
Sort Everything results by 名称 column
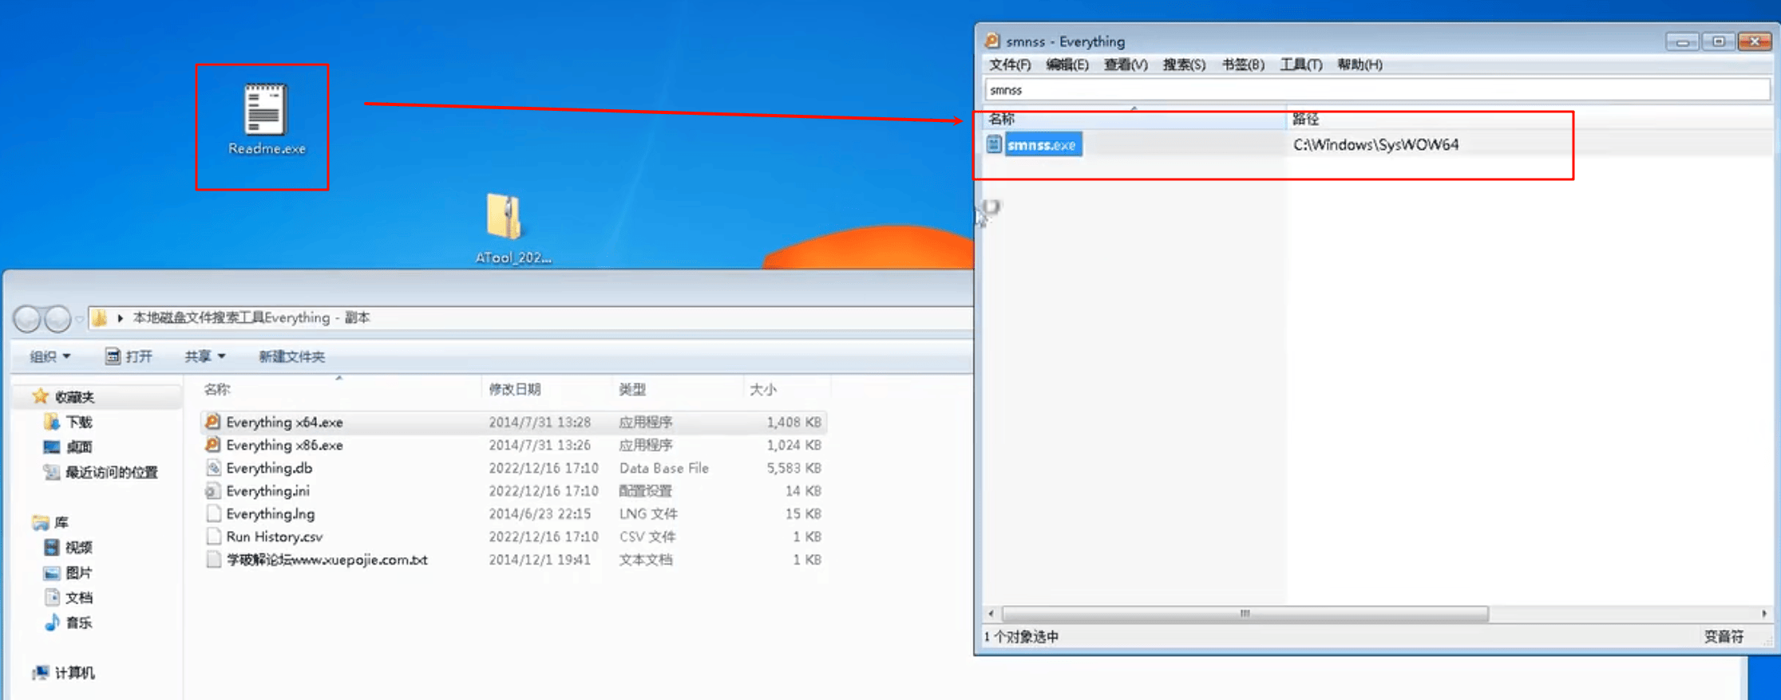(x=1134, y=119)
